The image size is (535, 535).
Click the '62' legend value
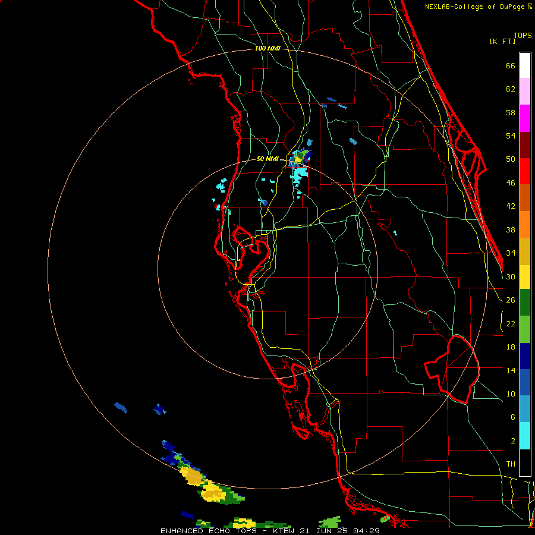click(x=511, y=89)
